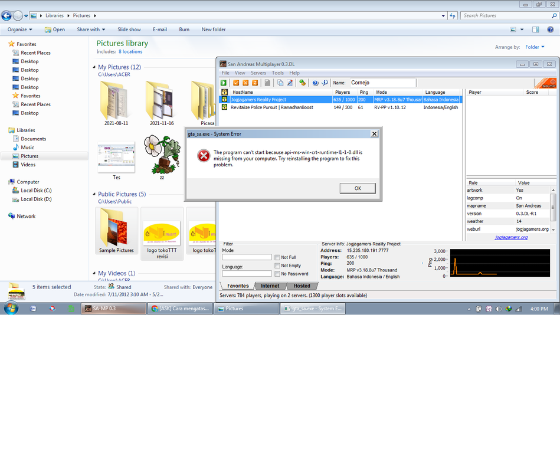560x472 pixels.
Task: Click the rules list scroll down arrow
Action: point(554,230)
